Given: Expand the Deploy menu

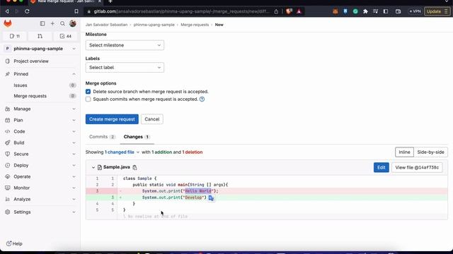Looking at the screenshot, I should 40,165.
